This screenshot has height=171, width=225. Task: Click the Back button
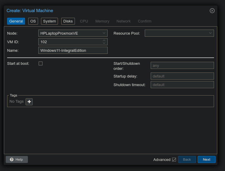187,159
